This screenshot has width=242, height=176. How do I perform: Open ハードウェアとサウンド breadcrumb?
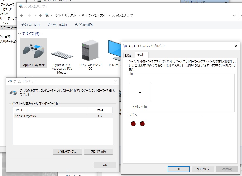pos(94,15)
